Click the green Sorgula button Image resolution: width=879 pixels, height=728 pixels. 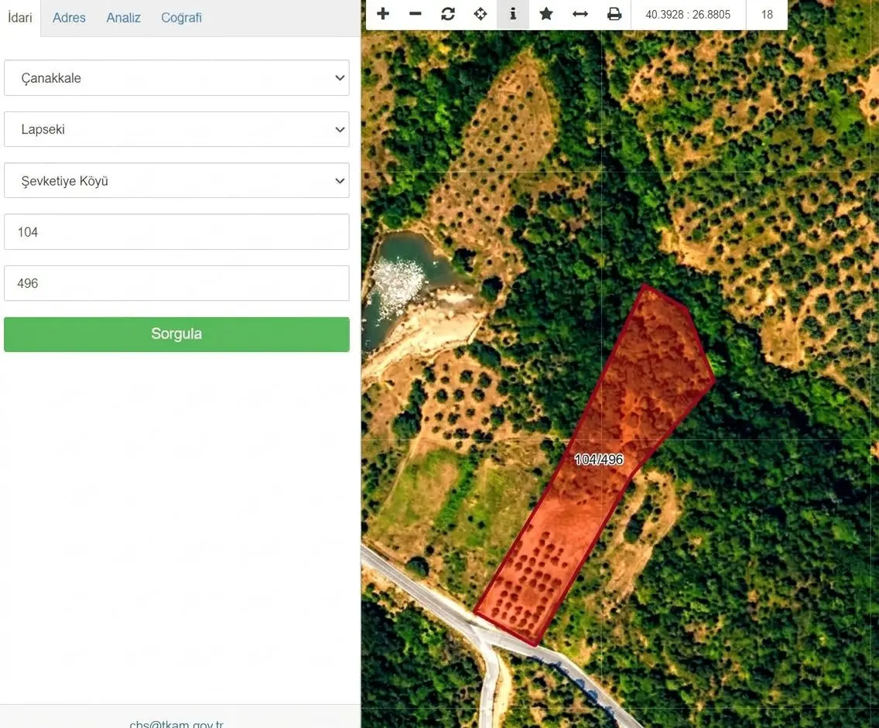[176, 334]
